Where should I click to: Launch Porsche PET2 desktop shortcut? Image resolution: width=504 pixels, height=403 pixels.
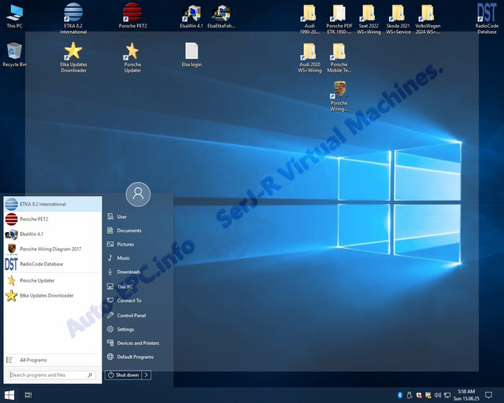pyautogui.click(x=132, y=16)
